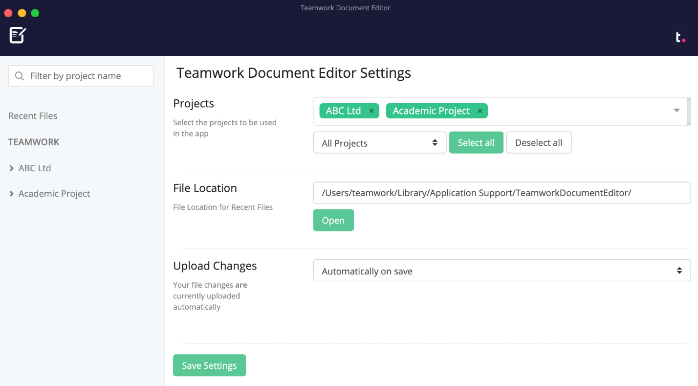Screen dimensions: 698x386
Task: Select ABC Ltd in the sidebar
Action: click(x=35, y=168)
